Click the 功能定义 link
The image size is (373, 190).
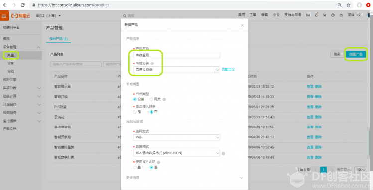pos(228,69)
